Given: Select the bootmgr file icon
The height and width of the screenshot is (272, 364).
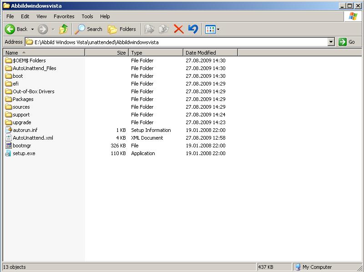Looking at the screenshot, I should click(x=9, y=146).
